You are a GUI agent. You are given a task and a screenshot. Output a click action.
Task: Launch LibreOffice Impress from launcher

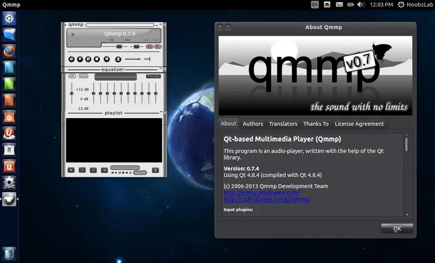coord(9,100)
